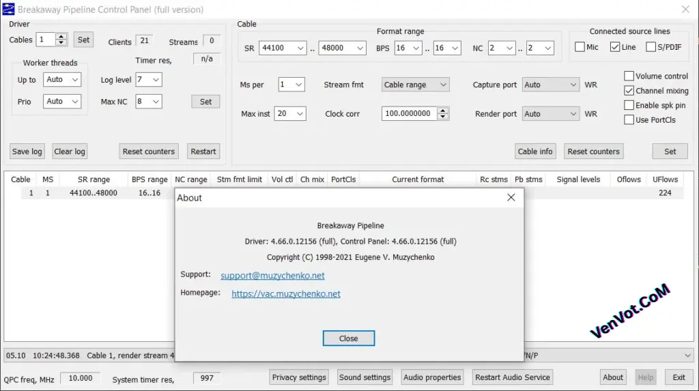Image resolution: width=699 pixels, height=391 pixels.
Task: Increase the Cables count with up arrow
Action: click(x=61, y=37)
